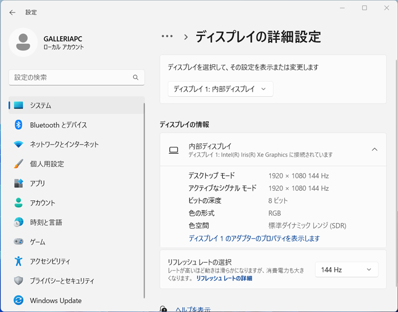
Task: Click the ディスプレイの情報 section heading
Action: click(x=185, y=124)
